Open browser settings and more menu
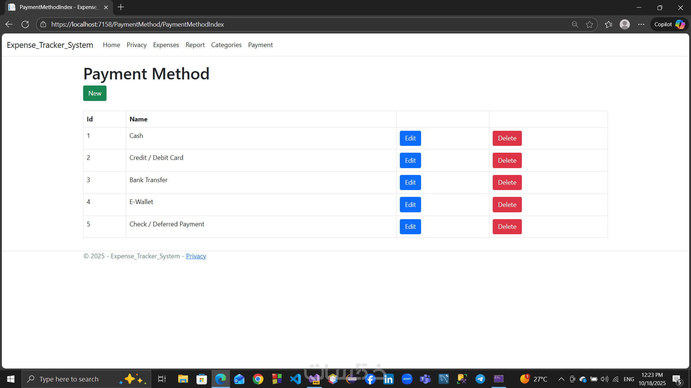Viewport: 691px width, 388px height. click(x=641, y=24)
